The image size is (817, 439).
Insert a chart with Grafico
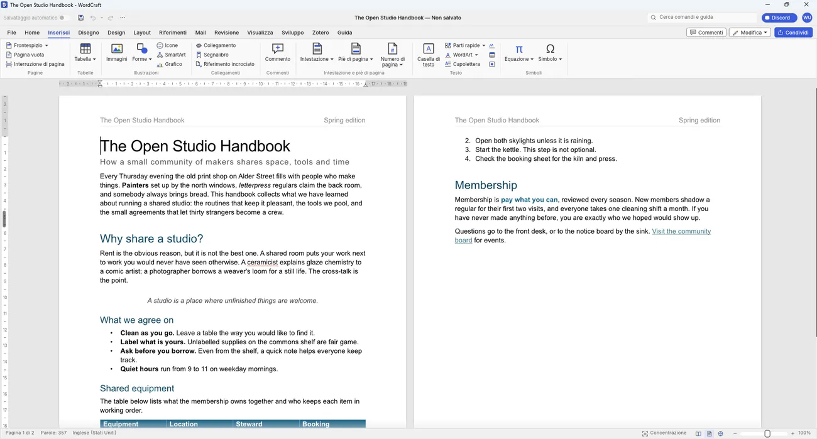tap(169, 64)
